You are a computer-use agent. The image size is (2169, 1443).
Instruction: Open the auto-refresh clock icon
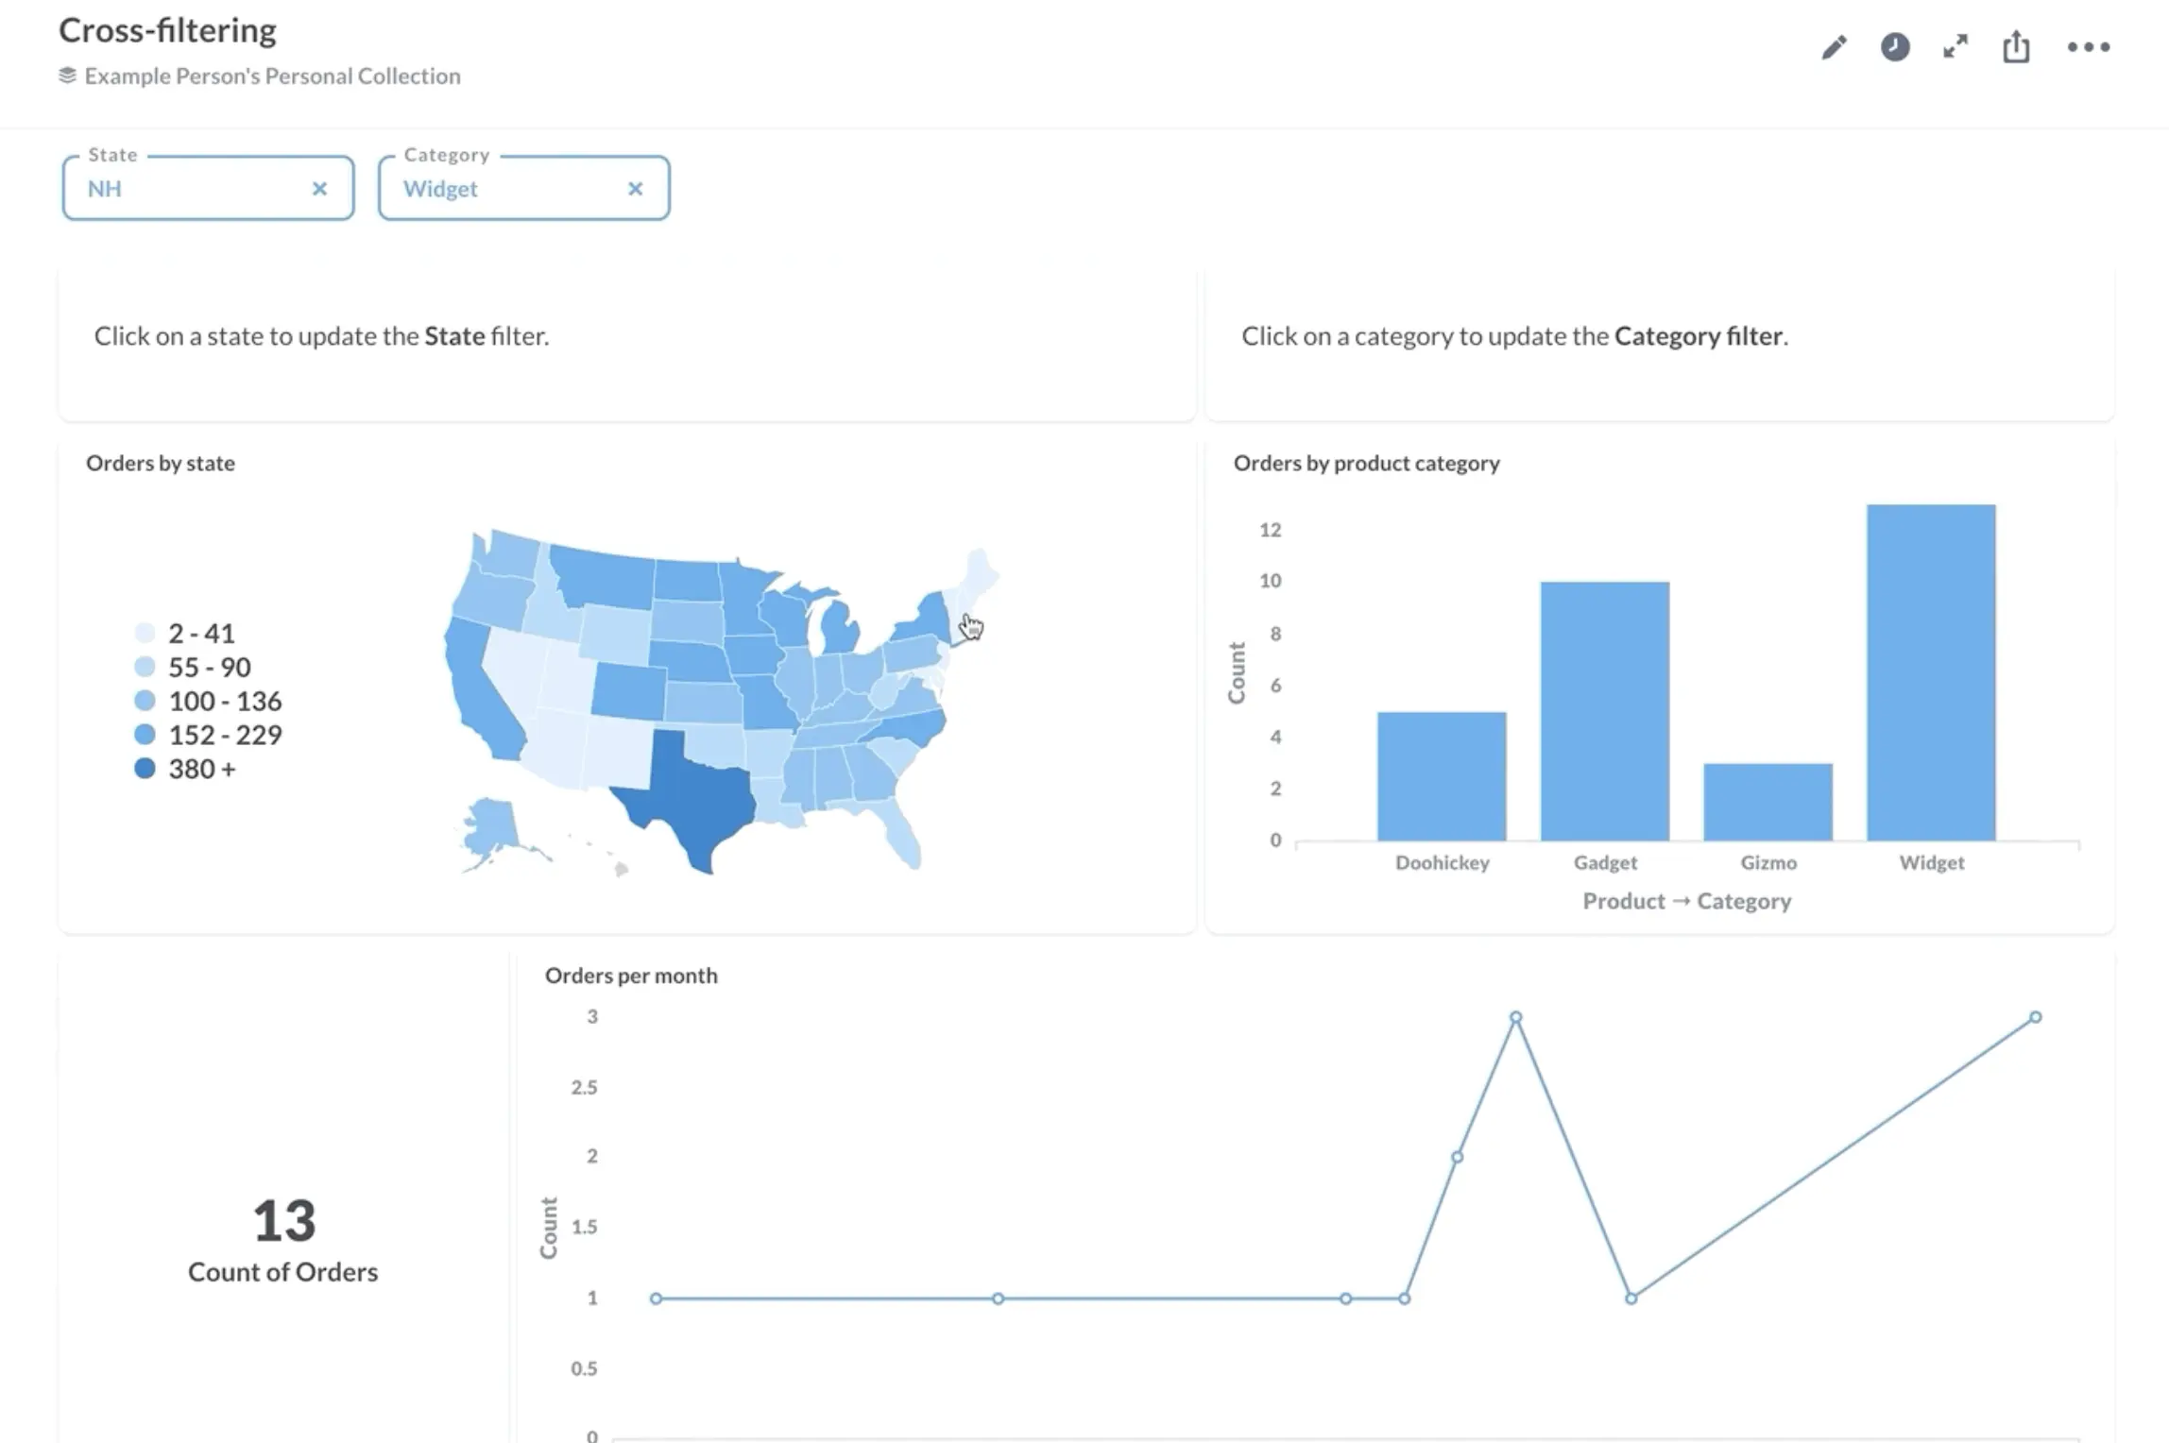[x=1894, y=45]
